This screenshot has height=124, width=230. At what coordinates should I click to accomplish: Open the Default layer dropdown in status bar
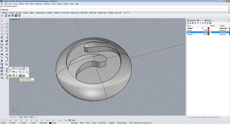(53, 123)
